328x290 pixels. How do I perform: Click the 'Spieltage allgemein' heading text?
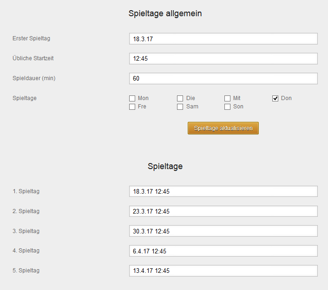pos(165,14)
